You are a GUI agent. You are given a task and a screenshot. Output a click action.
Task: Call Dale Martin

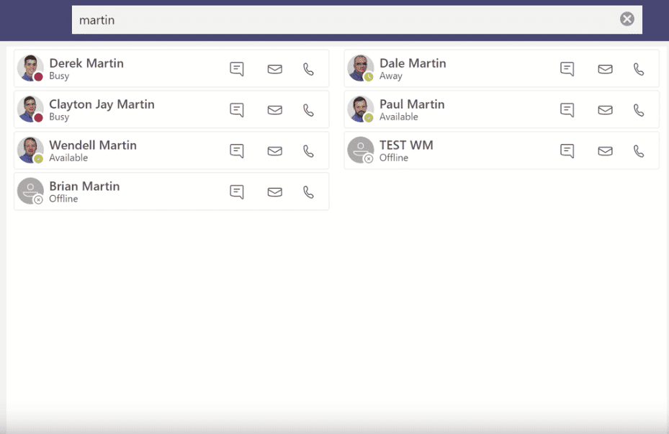(x=640, y=68)
